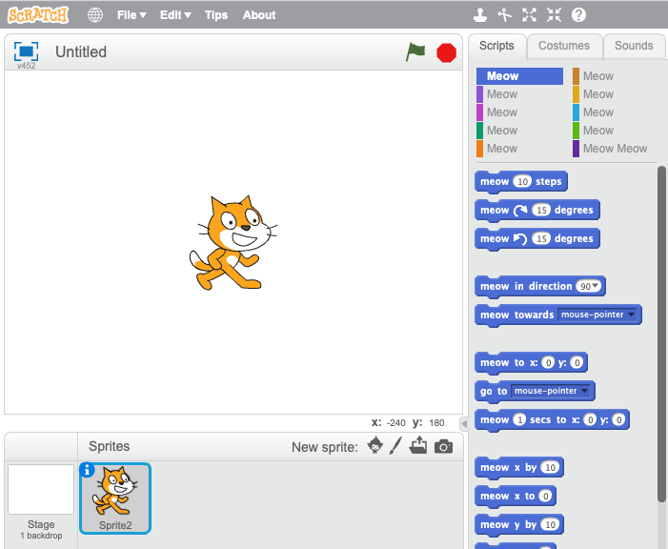The width and height of the screenshot is (668, 549).
Task: Start the project with green flag
Action: 415,52
